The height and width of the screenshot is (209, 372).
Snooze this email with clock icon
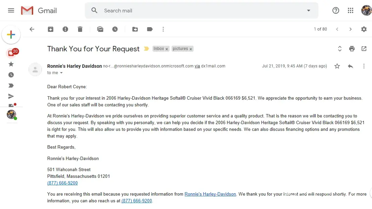(x=115, y=29)
